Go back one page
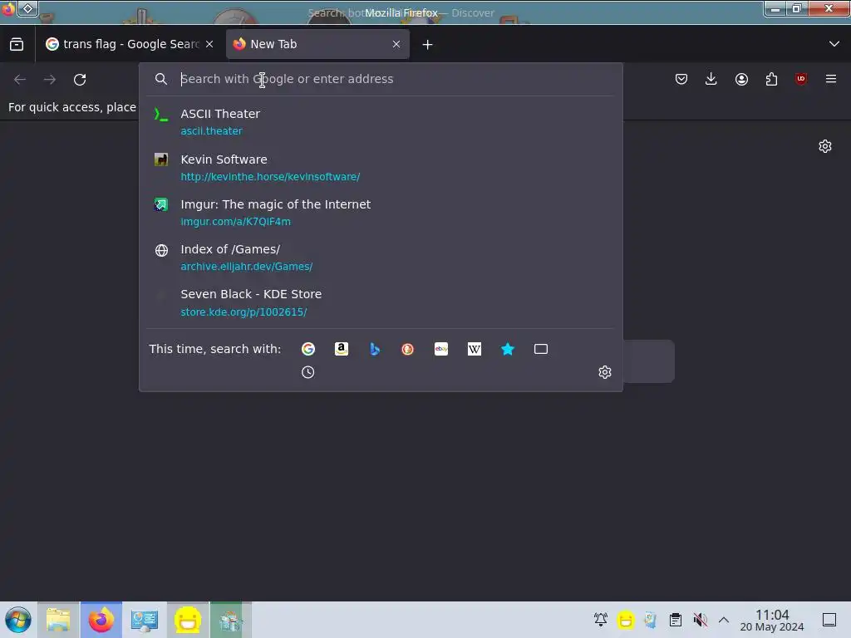Viewport: 851px width, 638px height. tap(20, 79)
